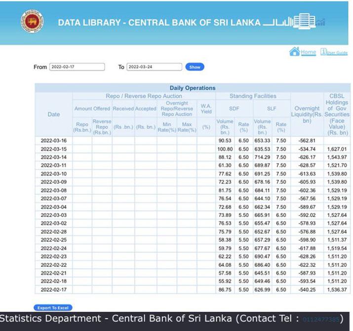Click the CBSL Holdings of Gov Securities header
Image resolution: width=353 pixels, height=331 pixels.
pos(337,114)
